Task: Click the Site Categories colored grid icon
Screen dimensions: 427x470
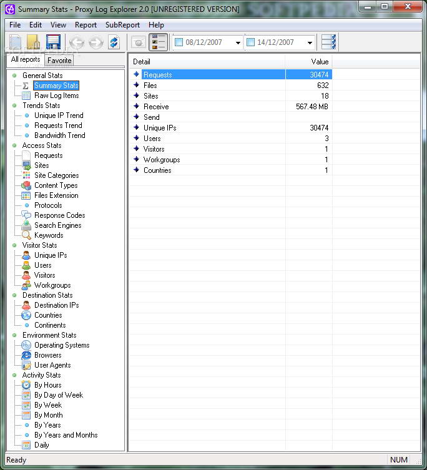Action: click(26, 175)
